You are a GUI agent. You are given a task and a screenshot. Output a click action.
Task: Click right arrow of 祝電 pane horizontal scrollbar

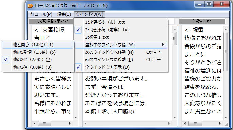(x=220, y=123)
